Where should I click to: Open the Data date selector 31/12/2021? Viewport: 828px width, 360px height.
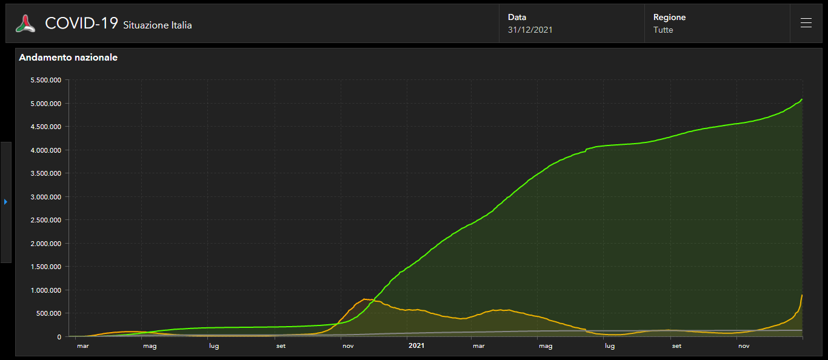(572, 24)
